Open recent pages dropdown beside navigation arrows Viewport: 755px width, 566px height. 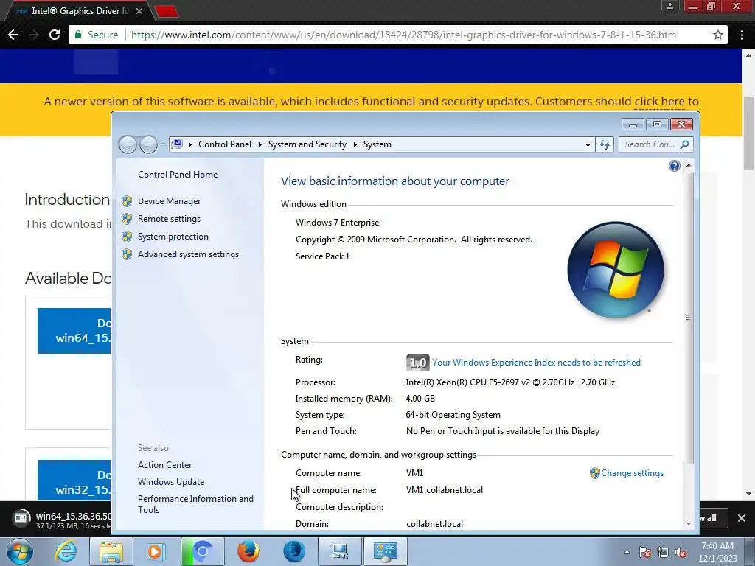tap(163, 145)
